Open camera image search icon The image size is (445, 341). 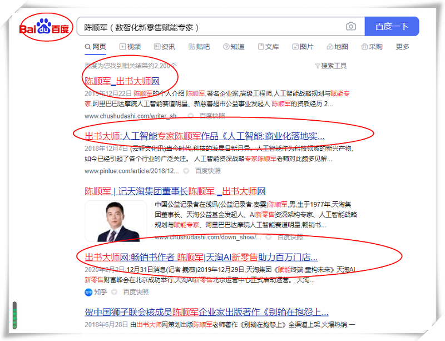tap(351, 27)
